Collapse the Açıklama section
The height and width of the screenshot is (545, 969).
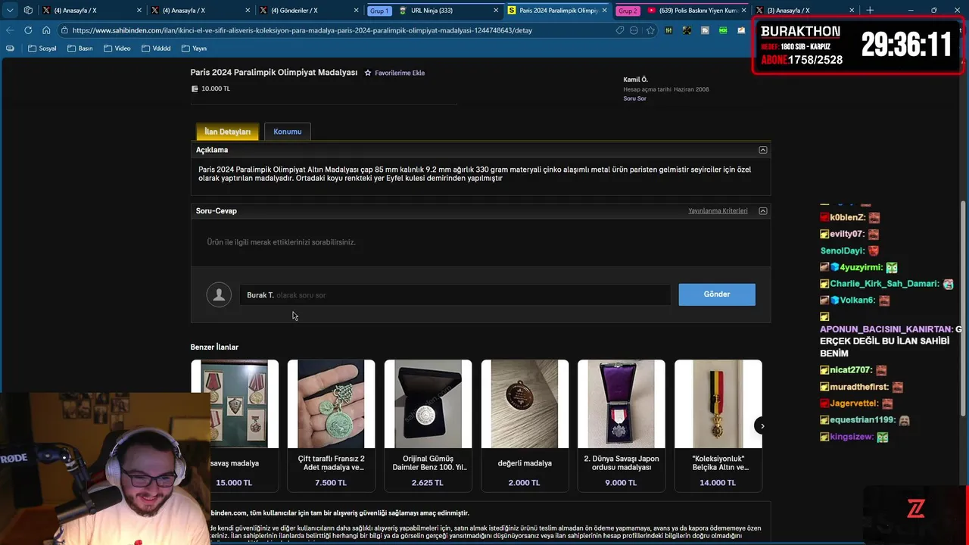762,150
